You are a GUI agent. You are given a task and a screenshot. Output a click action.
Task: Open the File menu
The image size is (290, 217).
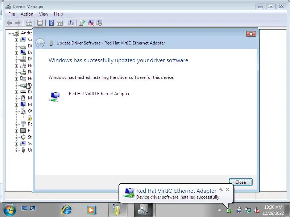[12, 14]
